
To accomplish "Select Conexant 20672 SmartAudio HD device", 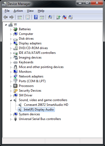I will 46,105.
